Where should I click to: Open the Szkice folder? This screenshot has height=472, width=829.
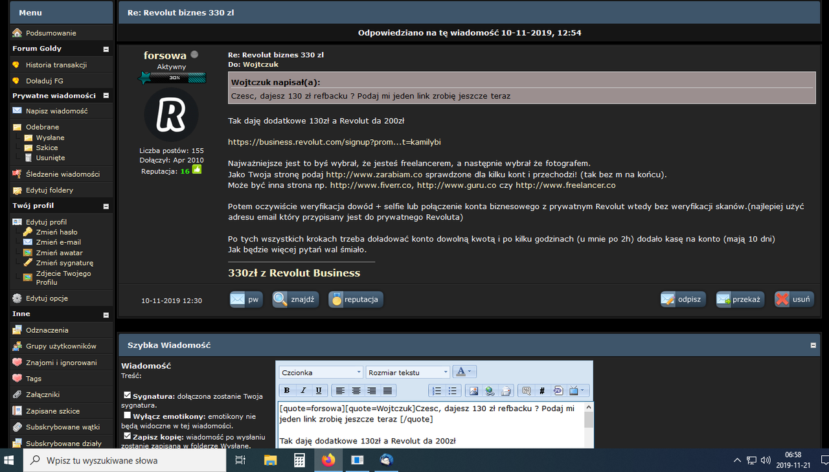(x=47, y=148)
